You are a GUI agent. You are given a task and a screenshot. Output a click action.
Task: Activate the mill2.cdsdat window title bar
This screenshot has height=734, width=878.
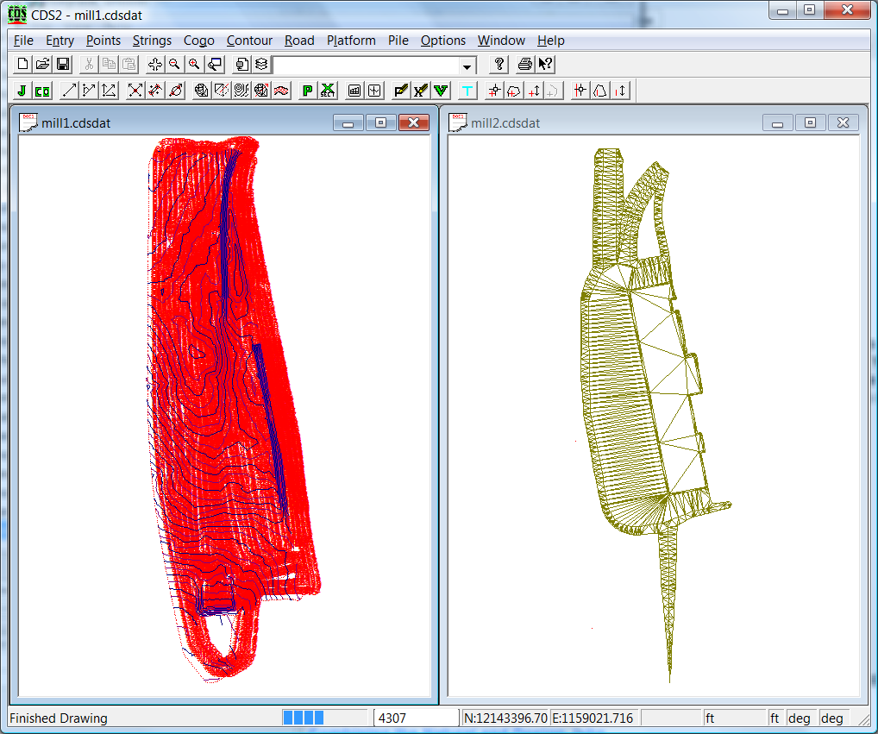[x=604, y=123]
